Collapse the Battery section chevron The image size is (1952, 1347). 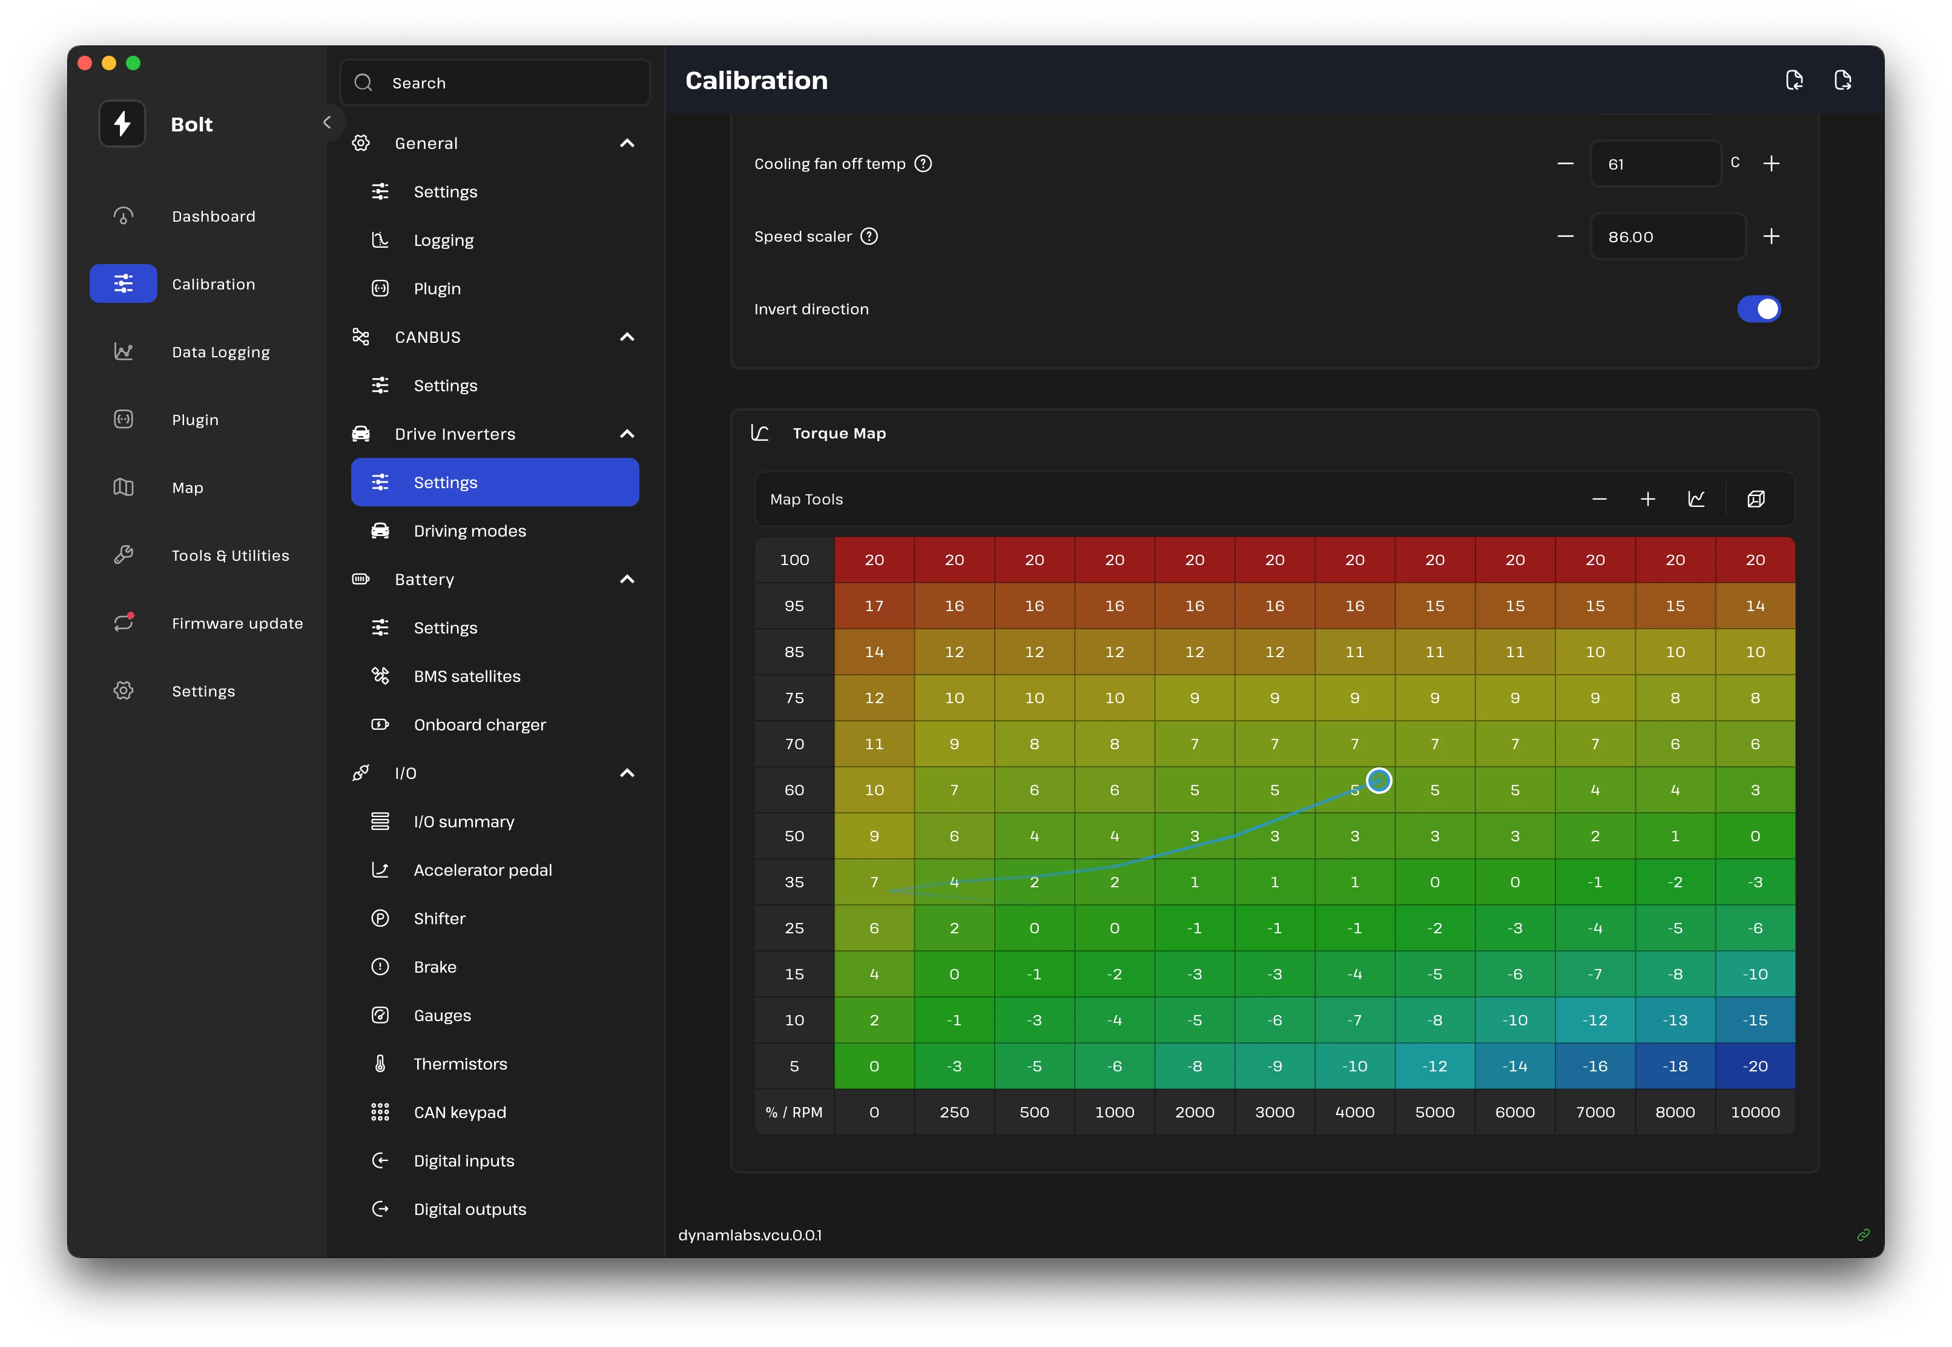627,579
